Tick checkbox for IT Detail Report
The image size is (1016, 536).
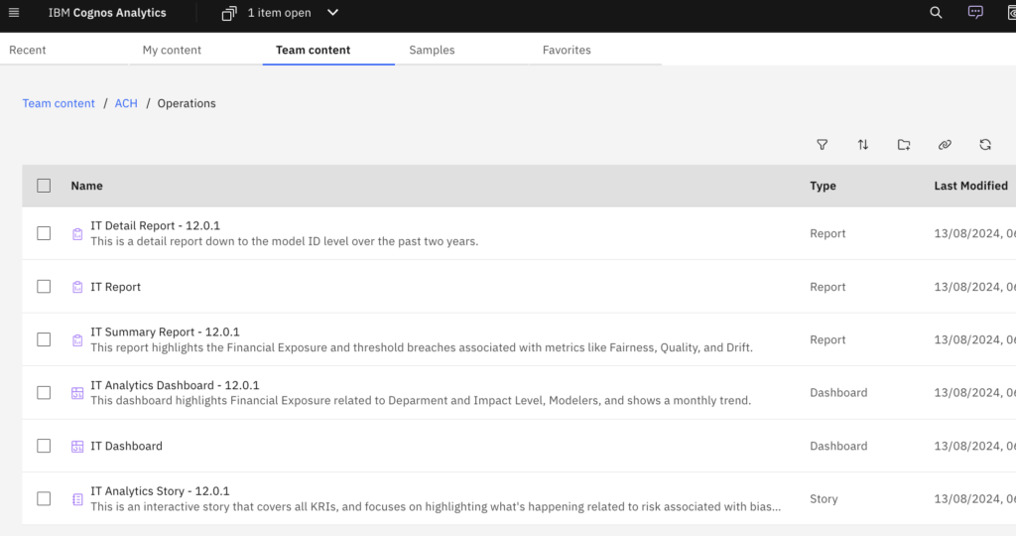coord(44,233)
